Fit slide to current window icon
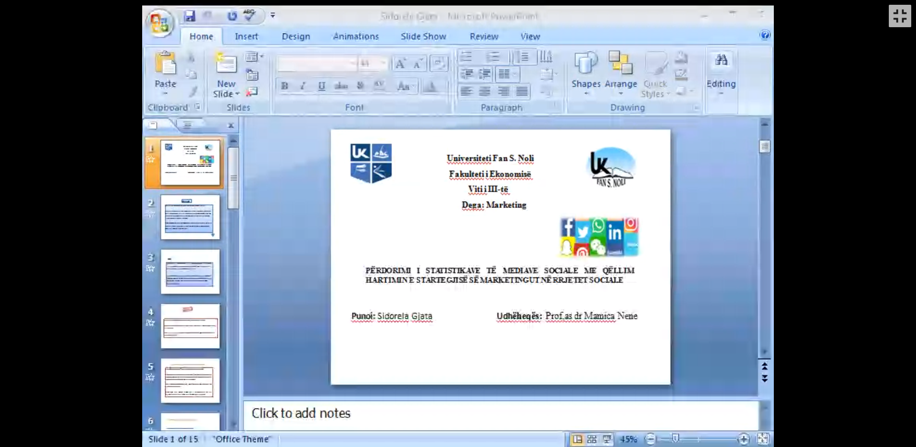The width and height of the screenshot is (916, 447). pos(763,439)
